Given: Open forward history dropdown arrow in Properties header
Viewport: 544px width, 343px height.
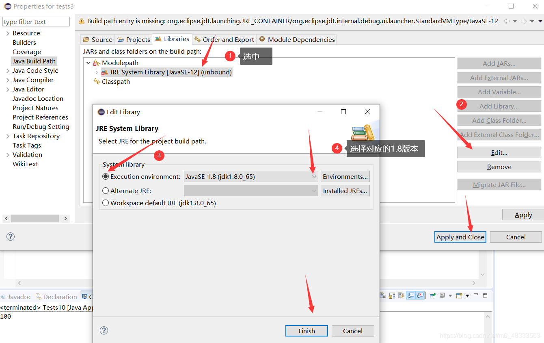Looking at the screenshot, I should (x=532, y=21).
